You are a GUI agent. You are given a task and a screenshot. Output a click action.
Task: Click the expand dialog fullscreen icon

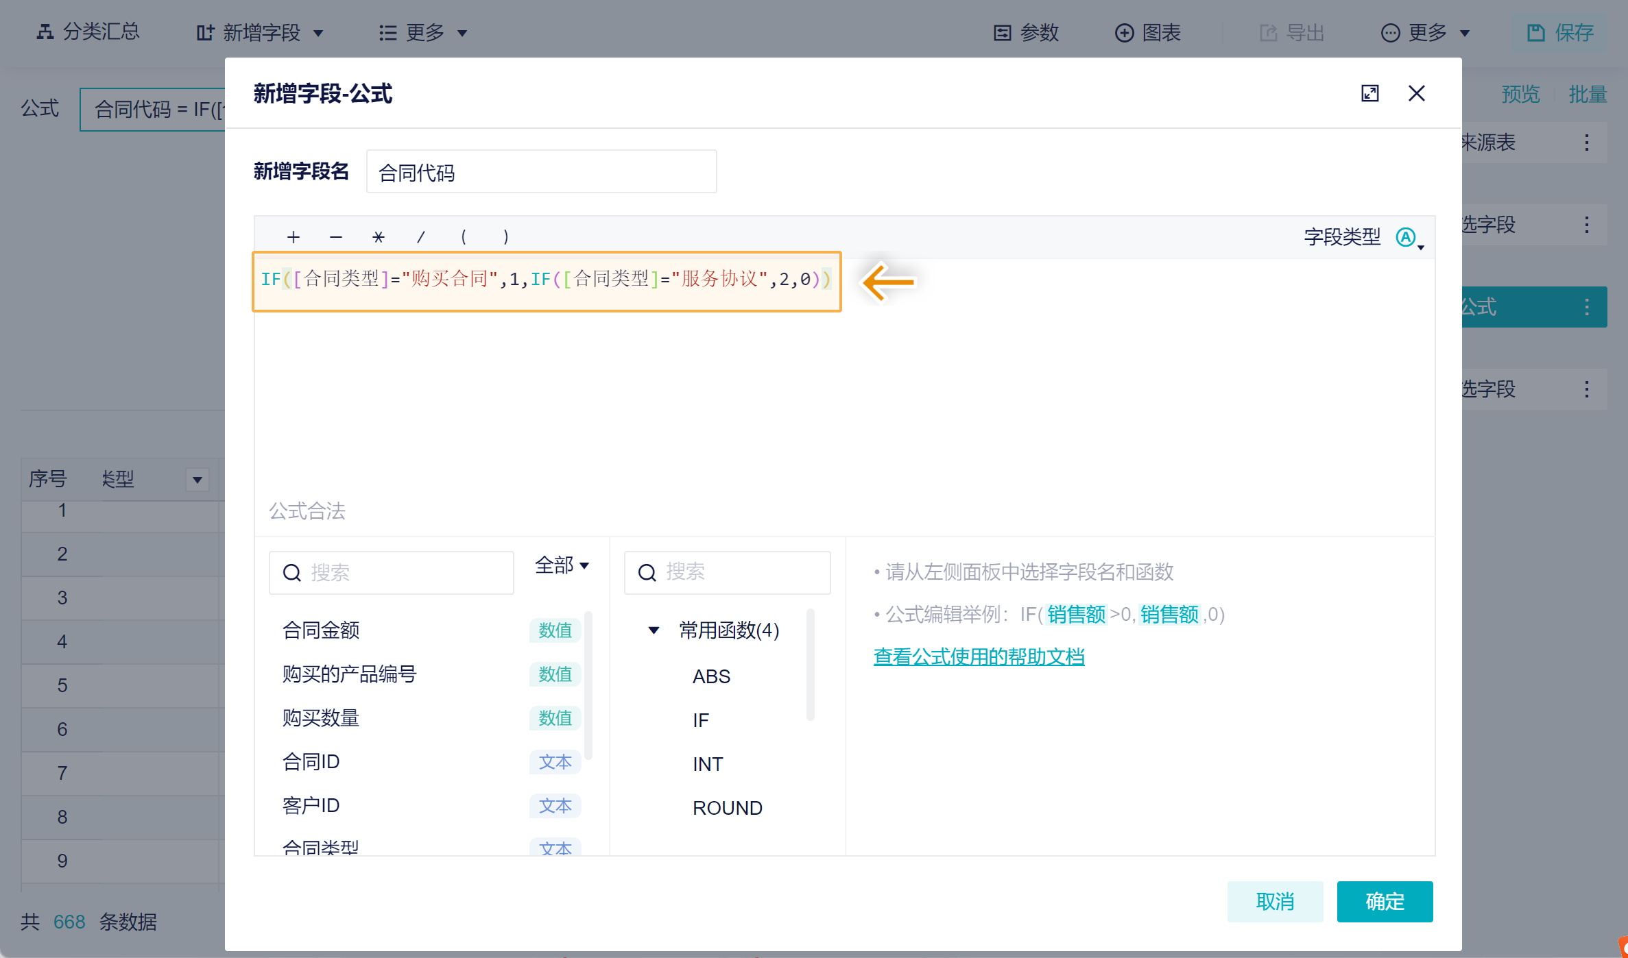click(1369, 93)
